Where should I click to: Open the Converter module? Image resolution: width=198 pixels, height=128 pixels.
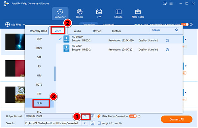60,13
